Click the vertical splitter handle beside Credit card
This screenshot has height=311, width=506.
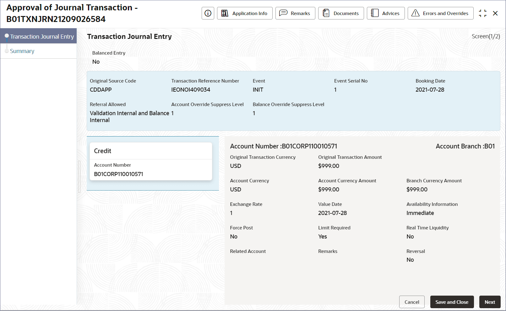coord(79,176)
